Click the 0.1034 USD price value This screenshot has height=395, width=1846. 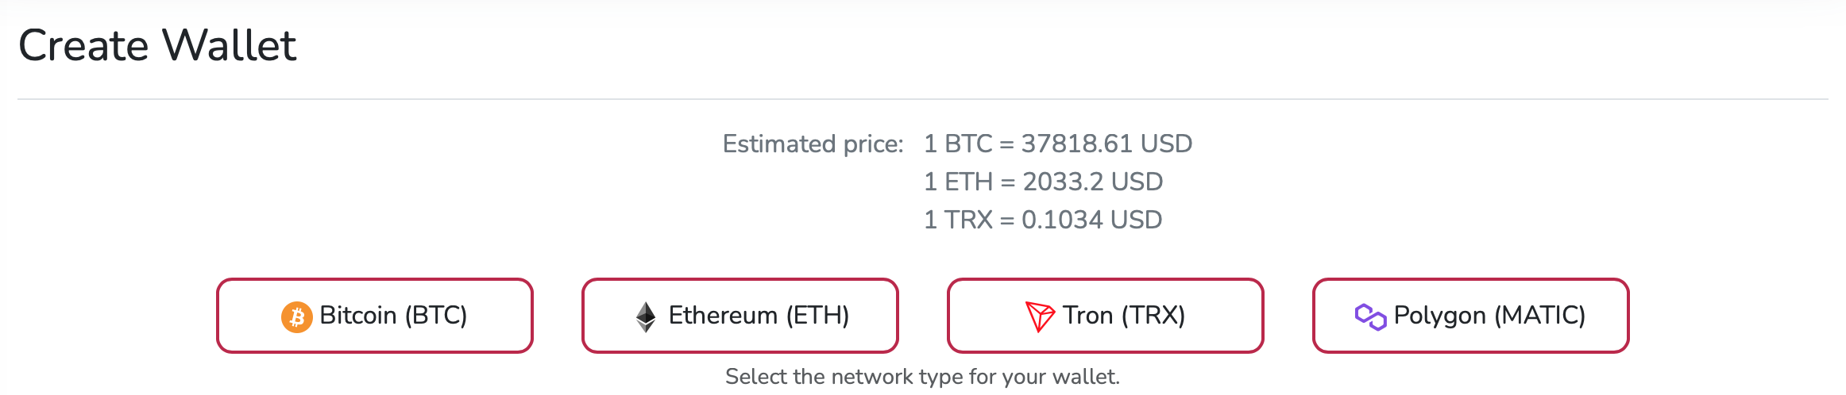coord(1091,220)
